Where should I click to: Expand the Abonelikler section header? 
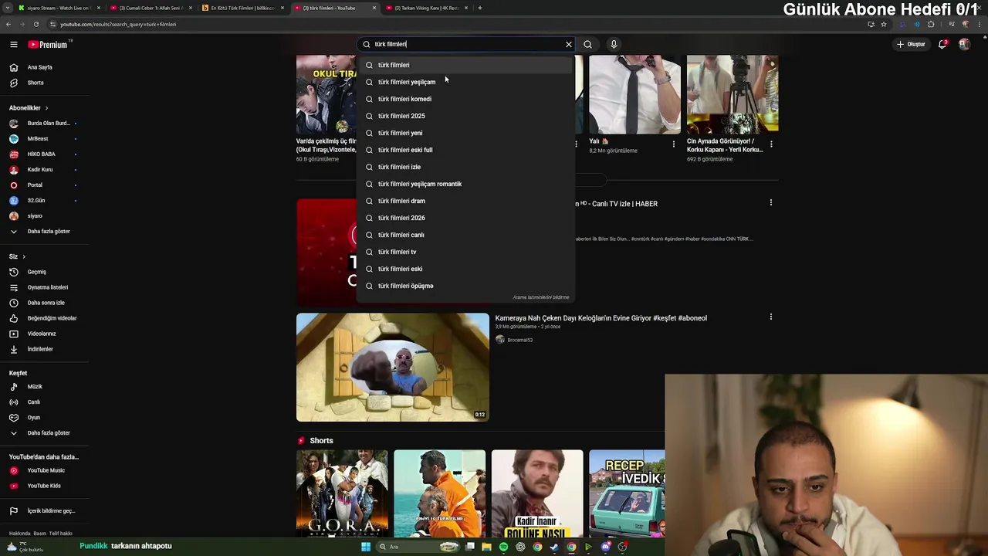(29, 108)
